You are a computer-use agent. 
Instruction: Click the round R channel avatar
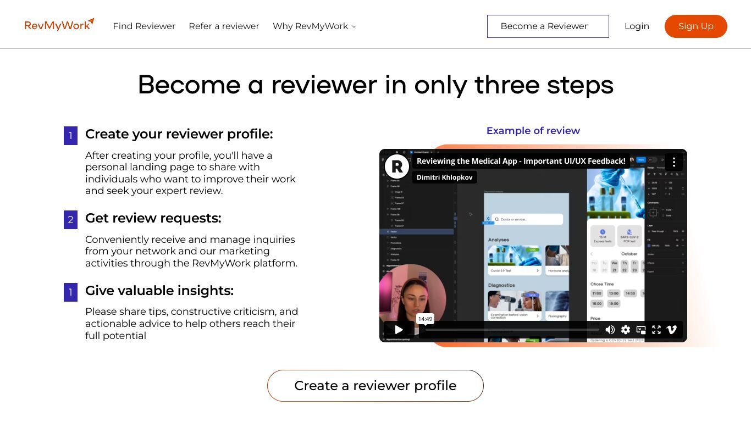(397, 166)
